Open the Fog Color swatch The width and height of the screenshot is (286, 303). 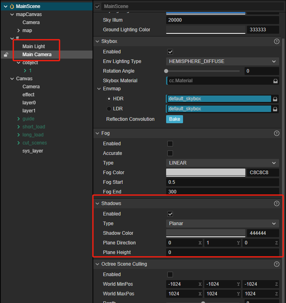coord(206,173)
